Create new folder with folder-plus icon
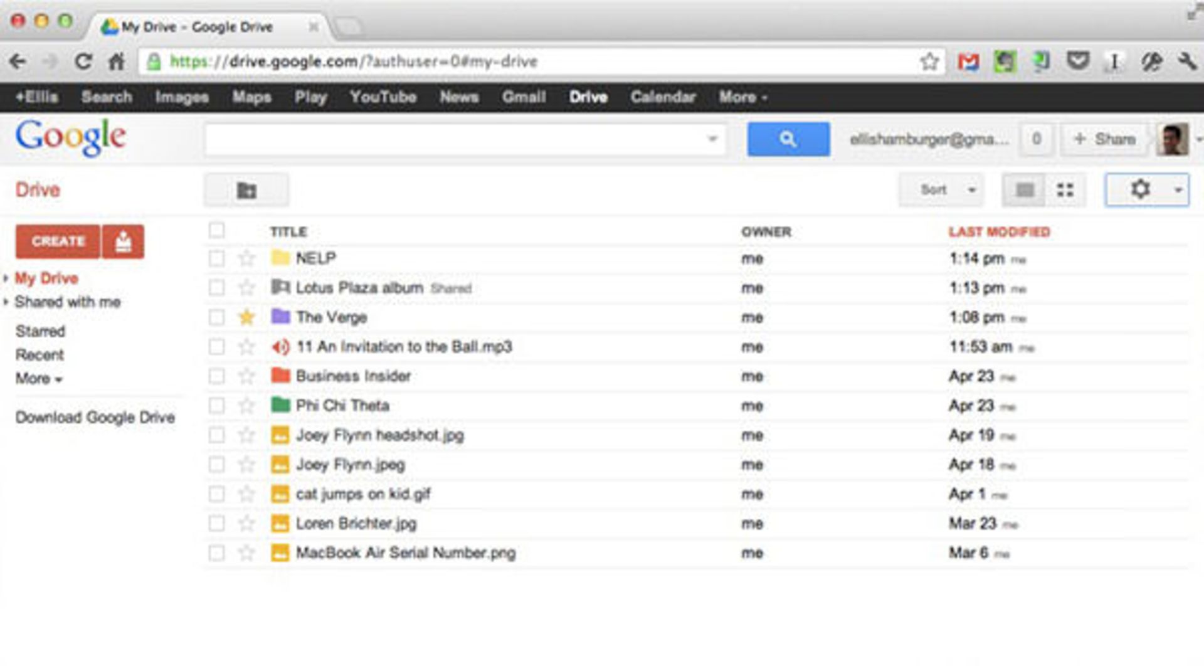Image resolution: width=1204 pixels, height=666 pixels. 246,190
